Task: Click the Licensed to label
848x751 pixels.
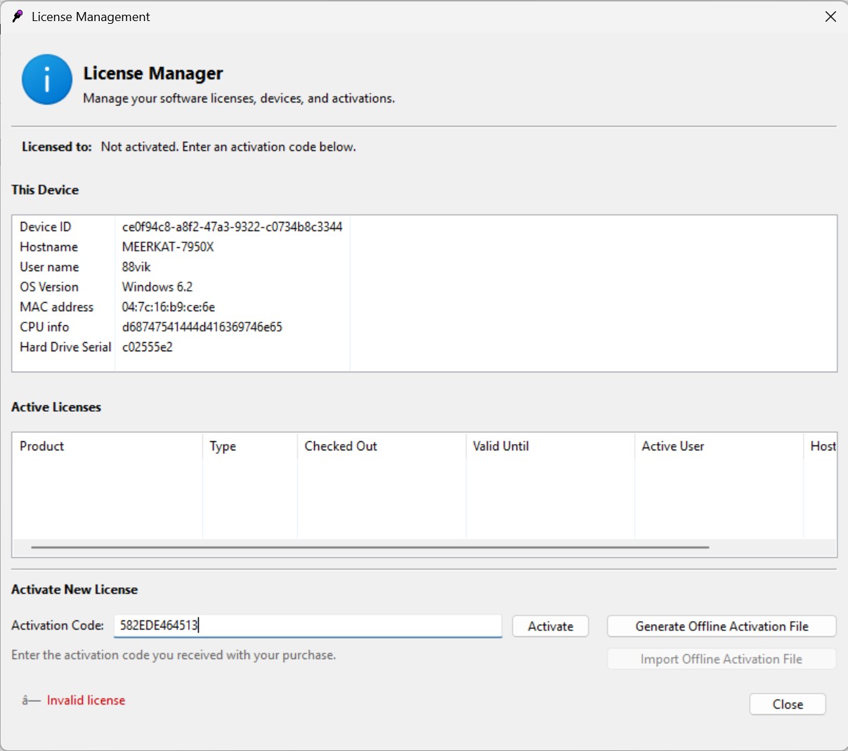Action: [57, 147]
